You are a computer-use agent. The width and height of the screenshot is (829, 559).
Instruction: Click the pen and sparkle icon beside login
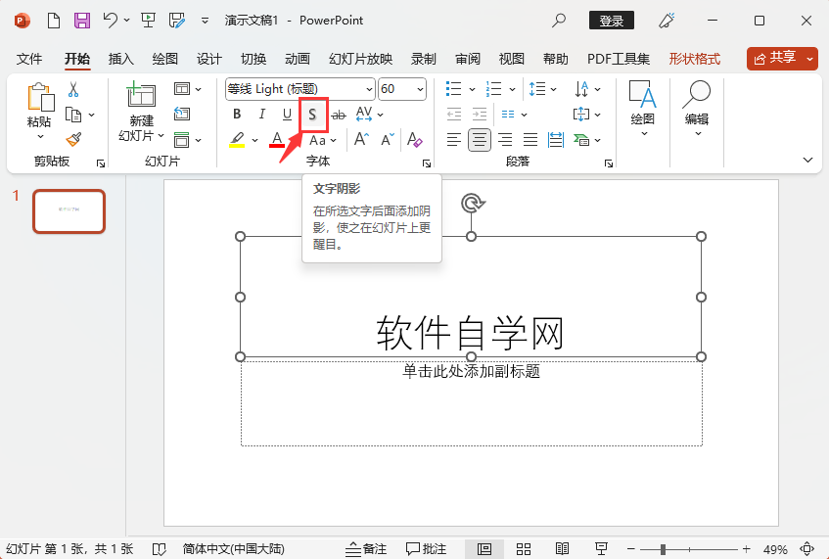[667, 21]
